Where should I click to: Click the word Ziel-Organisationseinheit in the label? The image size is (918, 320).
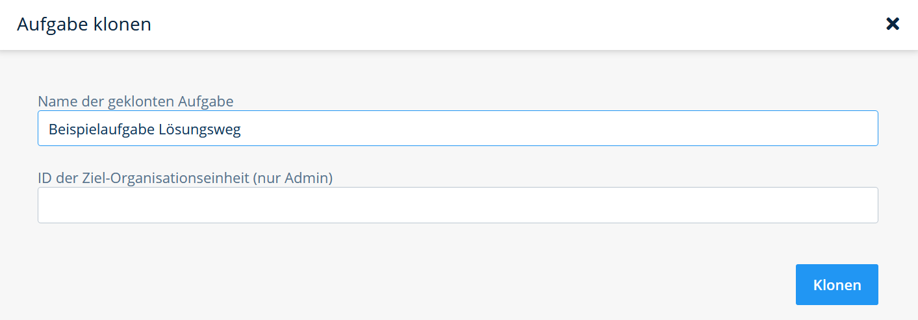(x=165, y=177)
